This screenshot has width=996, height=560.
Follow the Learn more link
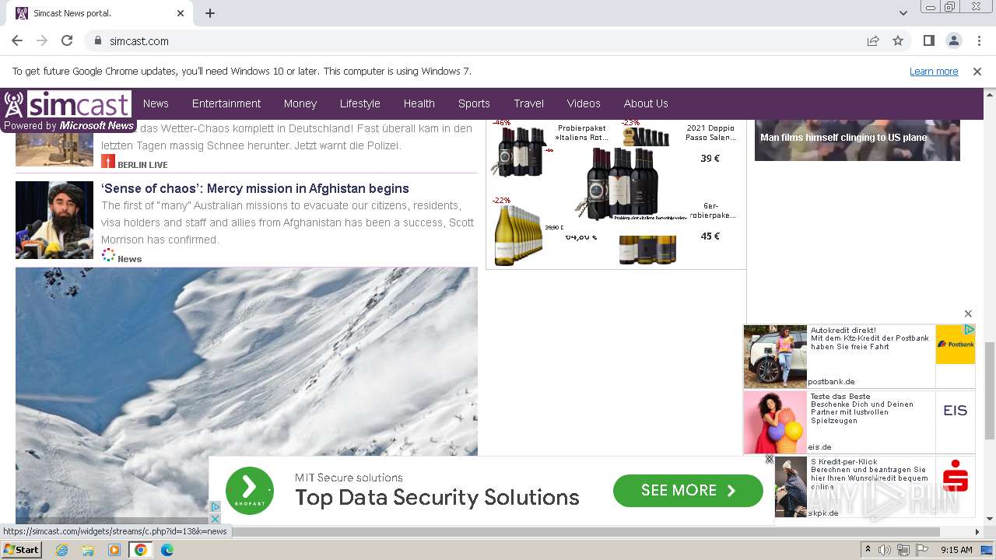(934, 72)
